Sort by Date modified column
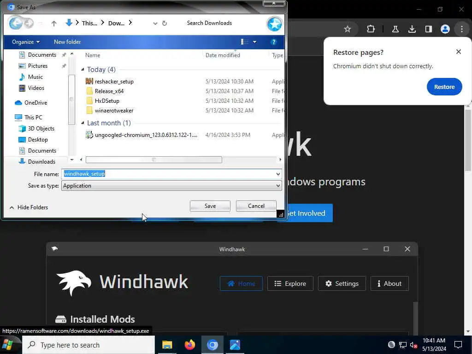This screenshot has width=472, height=354. pos(223,55)
